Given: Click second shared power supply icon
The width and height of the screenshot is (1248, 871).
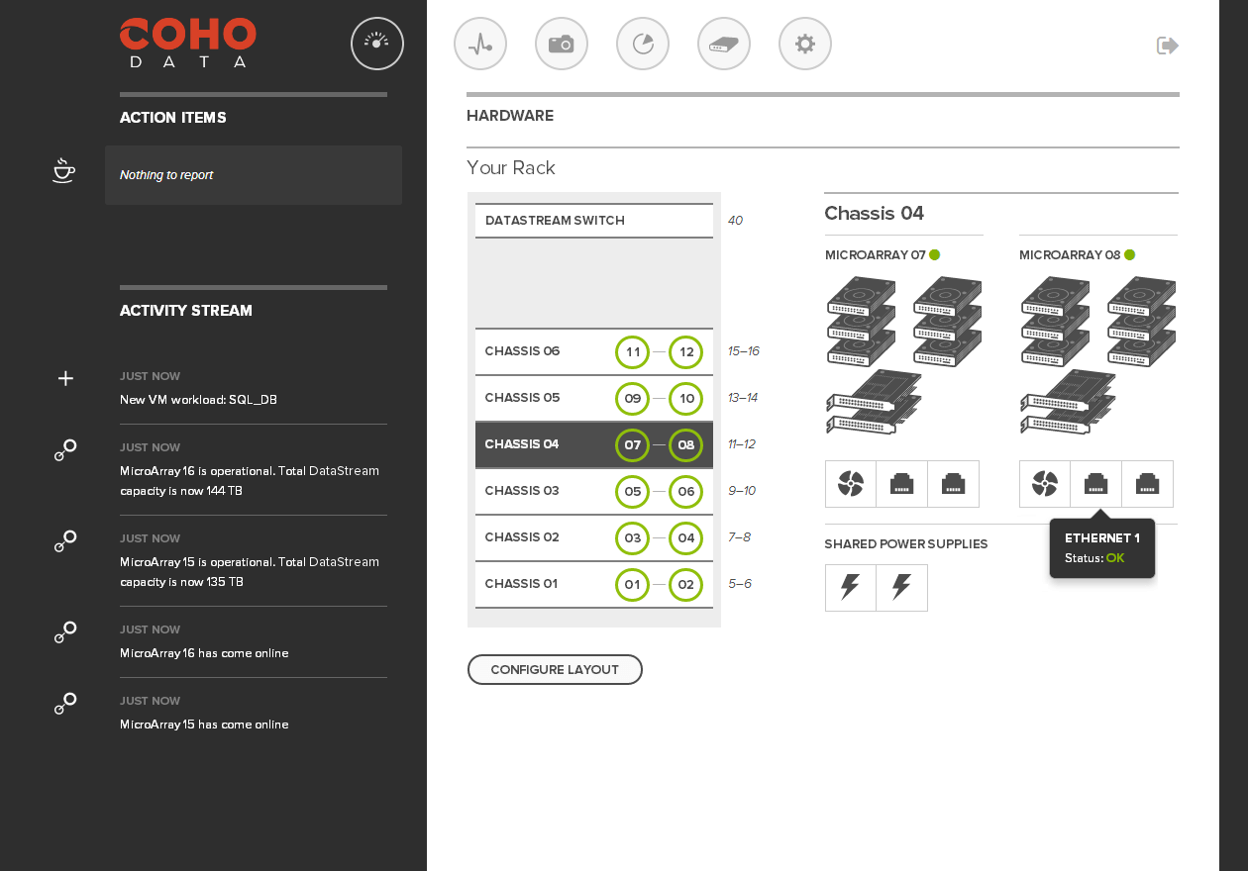Looking at the screenshot, I should click(x=901, y=588).
